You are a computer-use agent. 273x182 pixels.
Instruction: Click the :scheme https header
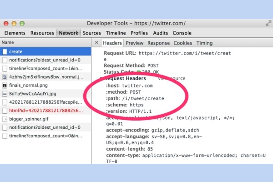pyautogui.click(x=125, y=105)
